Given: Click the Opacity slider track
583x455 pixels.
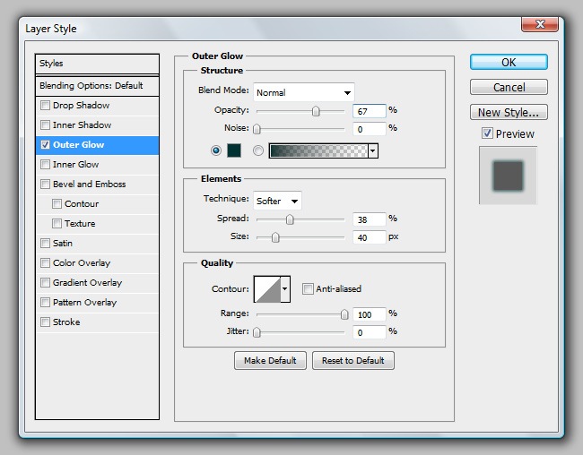Looking at the screenshot, I should point(300,111).
